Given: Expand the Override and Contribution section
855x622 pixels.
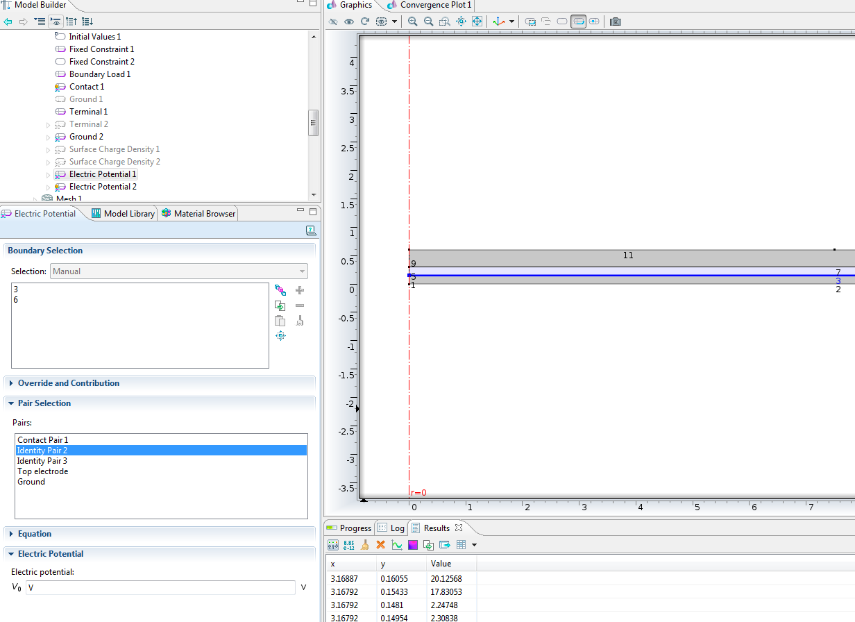Looking at the screenshot, I should tap(68, 383).
